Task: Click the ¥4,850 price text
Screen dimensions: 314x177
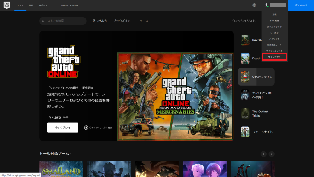Action: coord(55,118)
